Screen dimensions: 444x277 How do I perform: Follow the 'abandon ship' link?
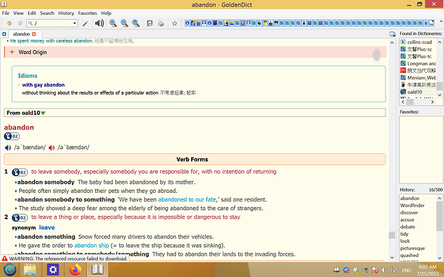pos(92,246)
